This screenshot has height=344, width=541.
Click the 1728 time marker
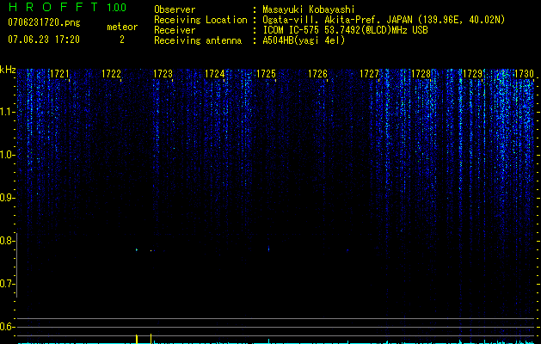[421, 74]
